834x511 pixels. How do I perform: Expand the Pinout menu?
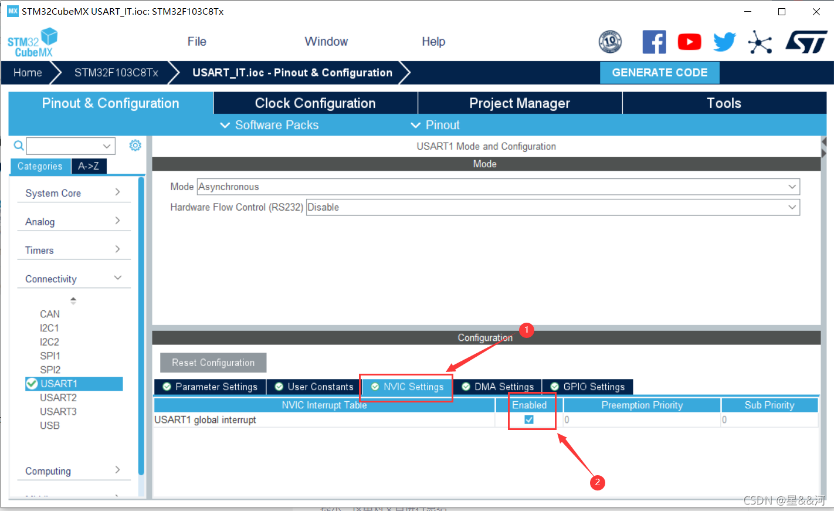435,125
